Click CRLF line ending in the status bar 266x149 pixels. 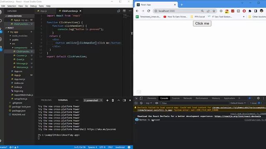pos(110,147)
